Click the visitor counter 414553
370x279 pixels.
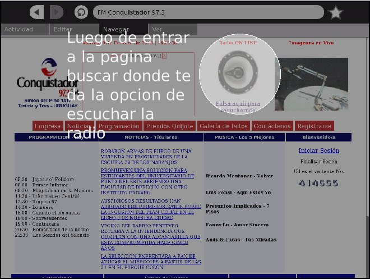point(318,183)
